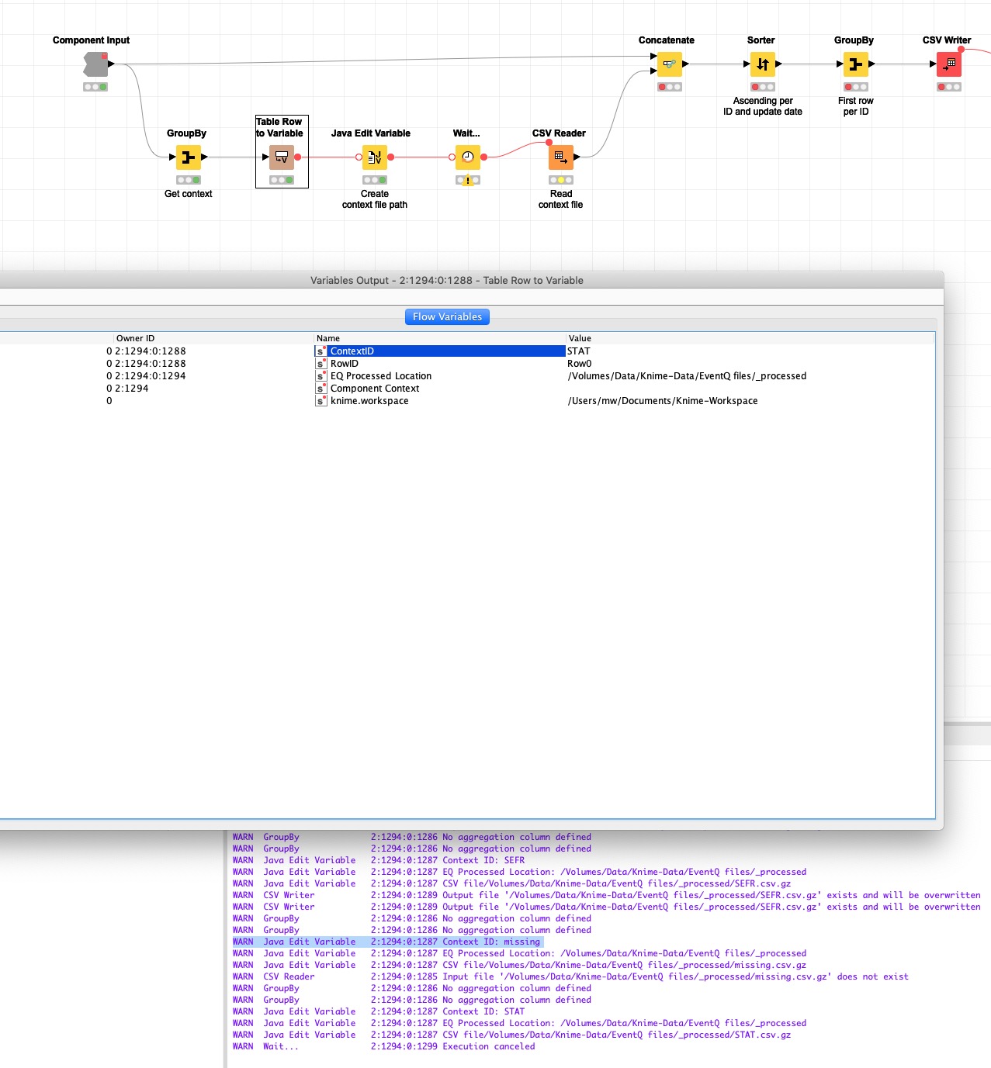Image resolution: width=991 pixels, height=1068 pixels.
Task: Select the RowID variable row
Action: [345, 364]
